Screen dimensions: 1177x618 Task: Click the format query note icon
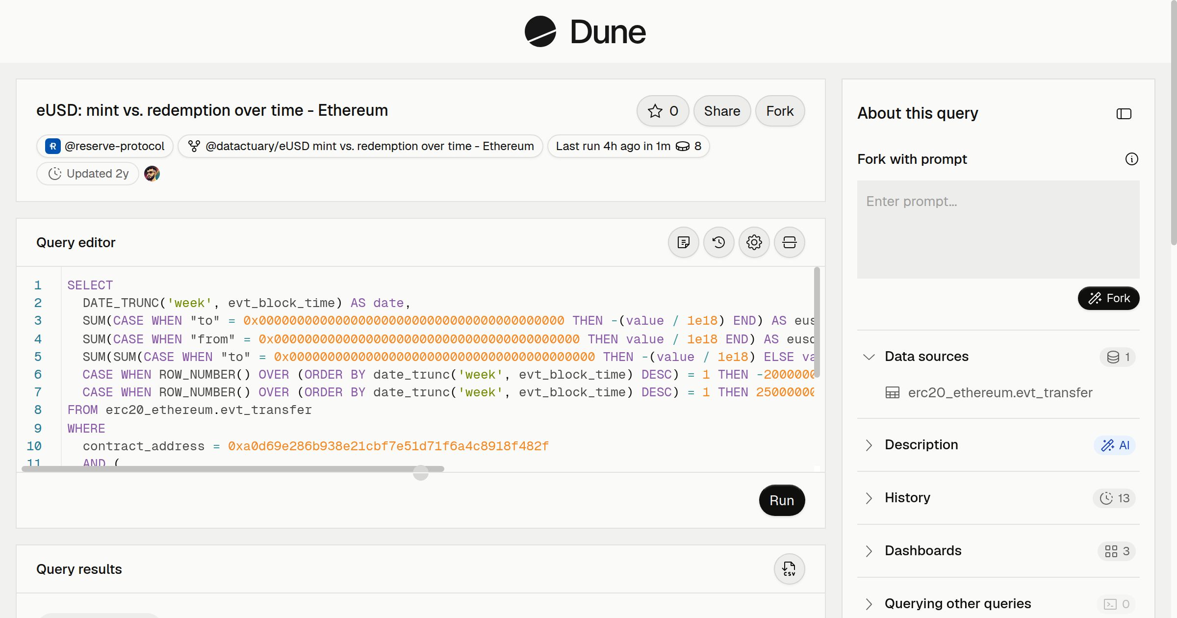(684, 242)
